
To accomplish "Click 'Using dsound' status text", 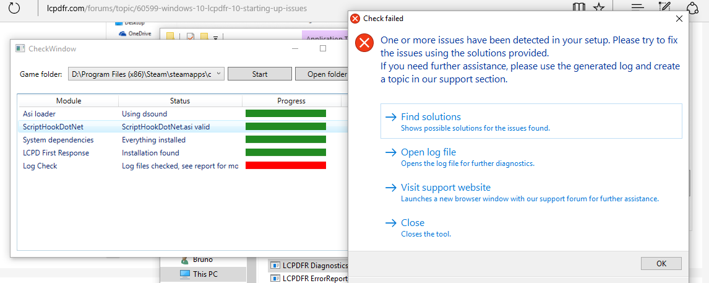I will pos(145,114).
